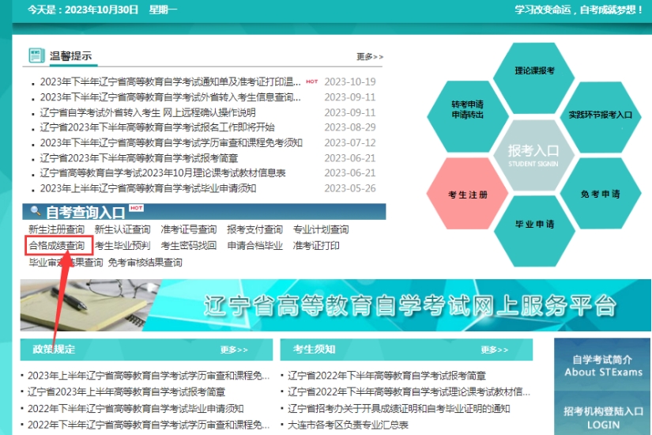Screen dimensions: 652x435
Task: Click the pink 考生注册 hexagon
Action: [x=467, y=193]
